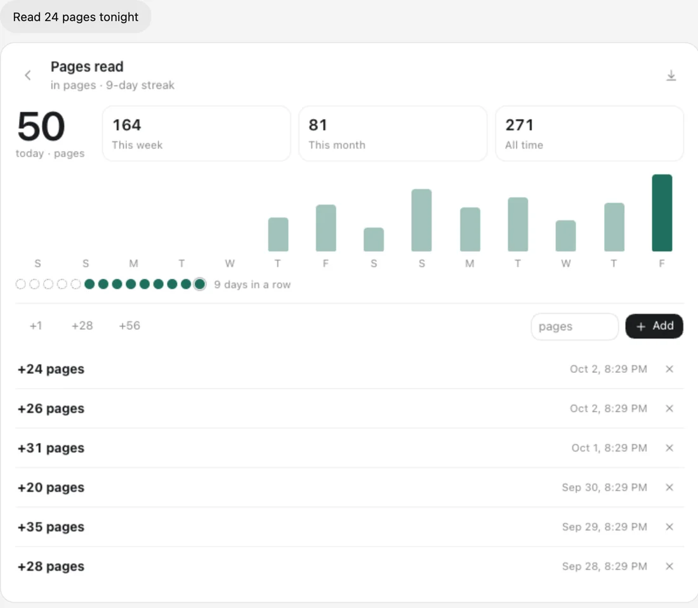Click the large 50 today count

coord(41,126)
